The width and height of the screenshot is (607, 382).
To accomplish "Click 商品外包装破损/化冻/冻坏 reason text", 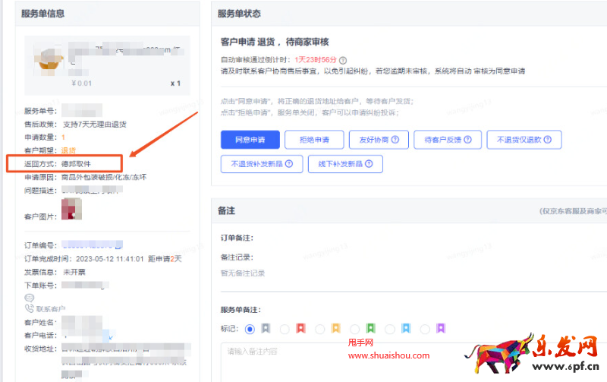I will 104,177.
